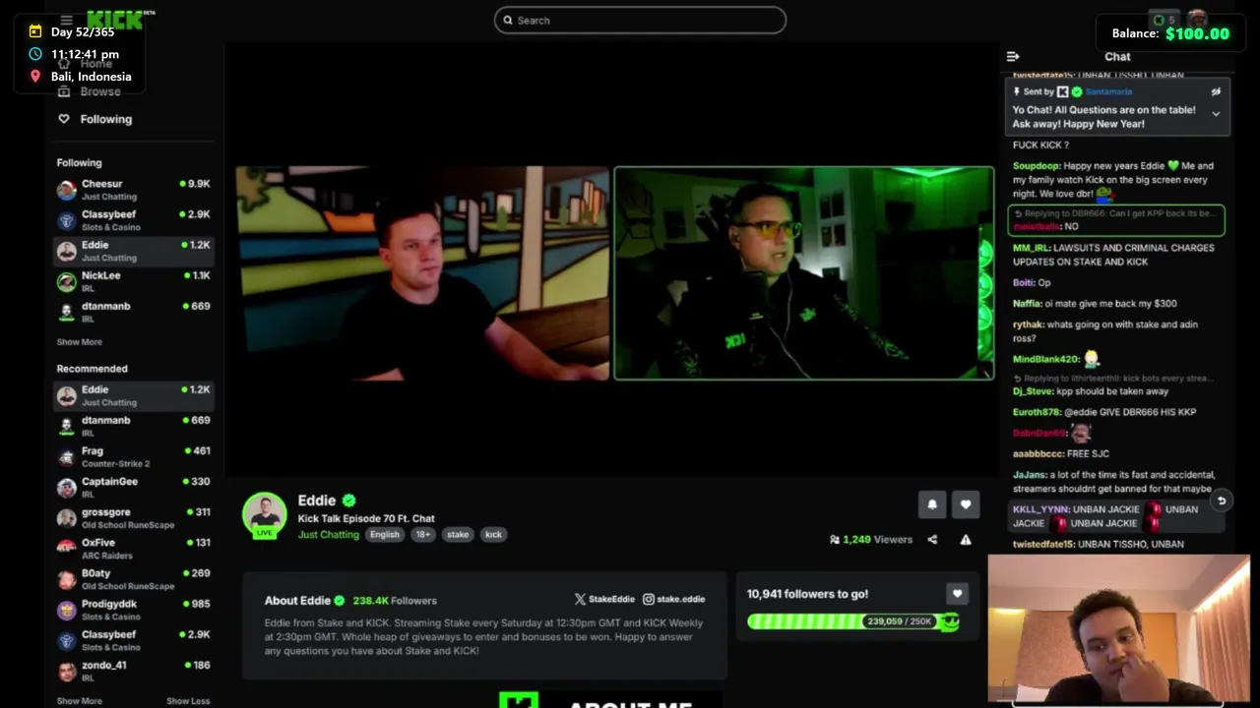This screenshot has width=1260, height=708.
Task: Click the sunglasses emote at goal bar end
Action: 949,621
